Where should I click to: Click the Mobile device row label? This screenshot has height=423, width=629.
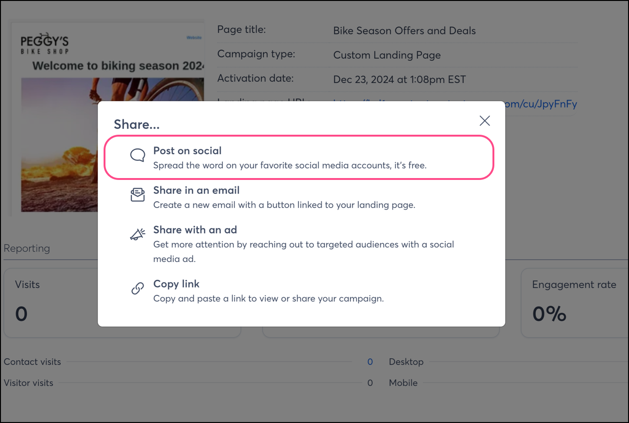pyautogui.click(x=403, y=383)
